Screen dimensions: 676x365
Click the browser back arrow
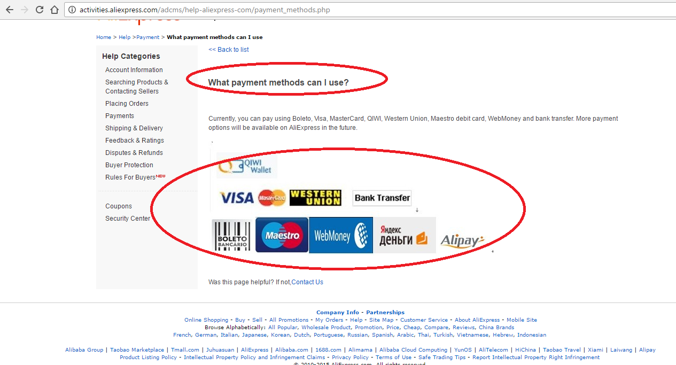click(x=9, y=10)
